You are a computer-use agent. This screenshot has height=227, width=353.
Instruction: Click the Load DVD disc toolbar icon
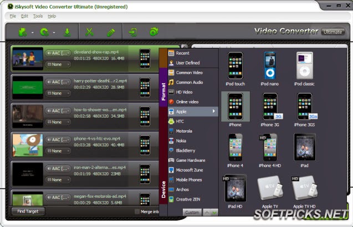[44, 32]
